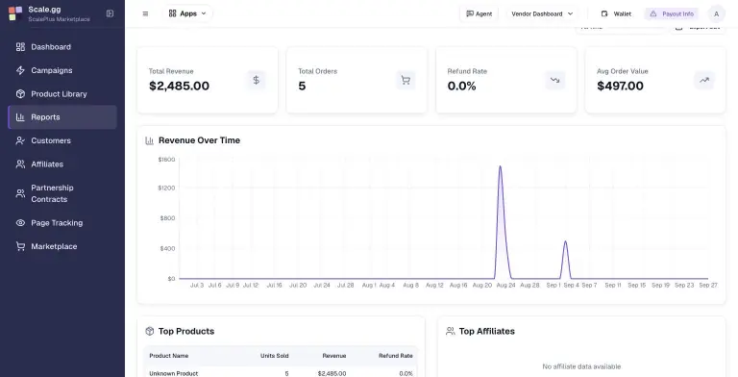Click the Unknown Product row
Screen dimensions: 738x377
click(281, 373)
